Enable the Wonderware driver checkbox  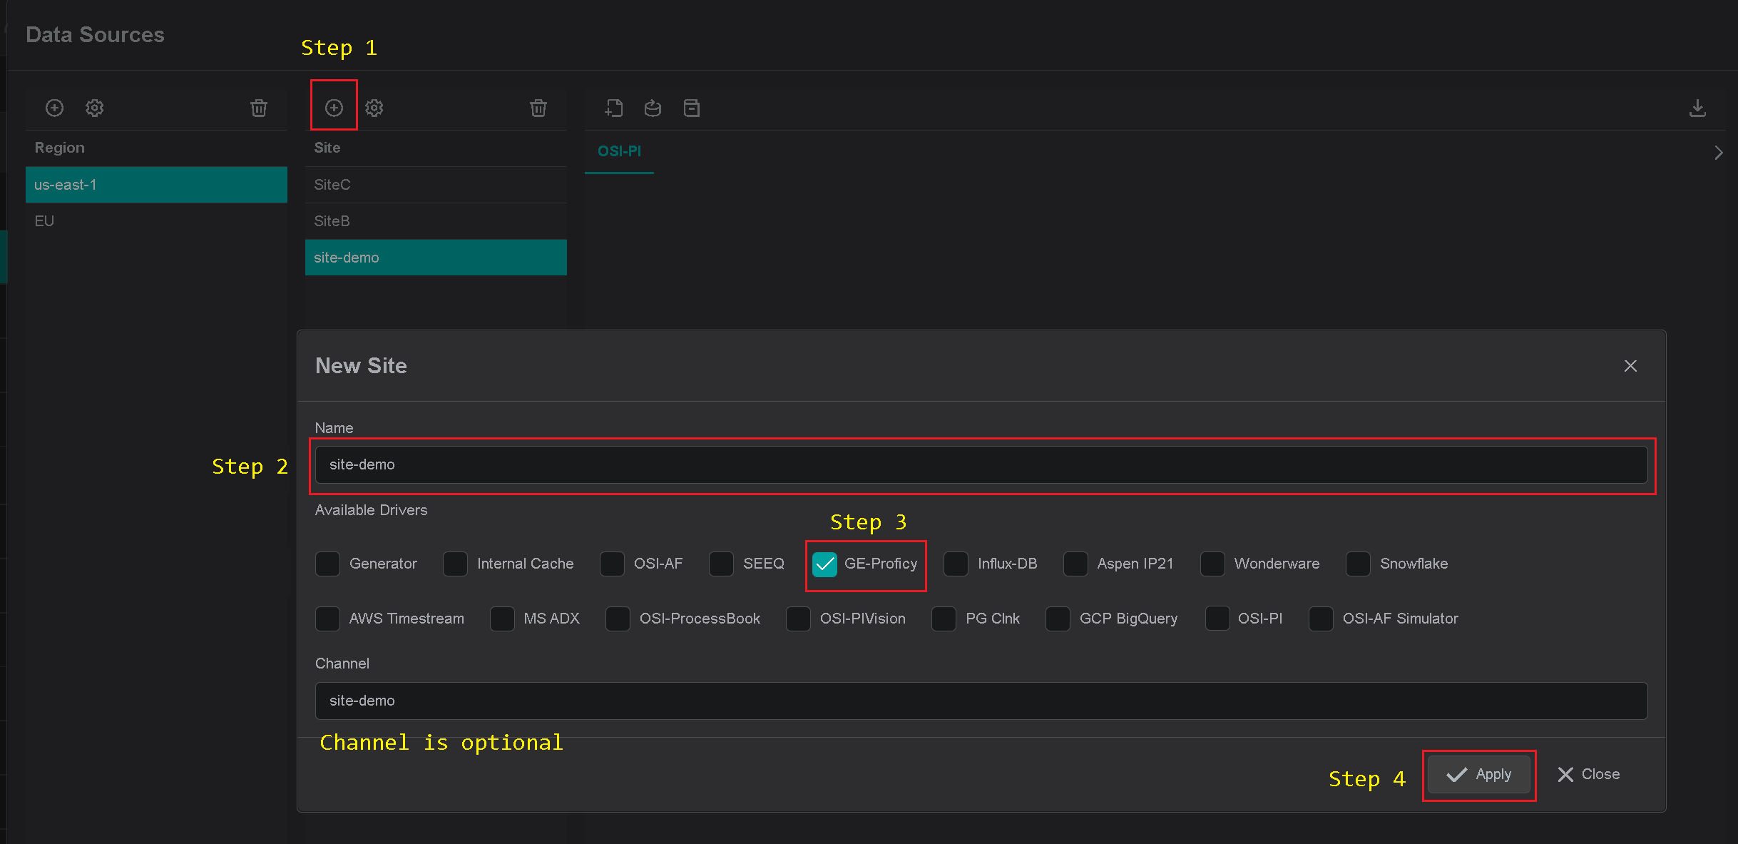tap(1212, 564)
